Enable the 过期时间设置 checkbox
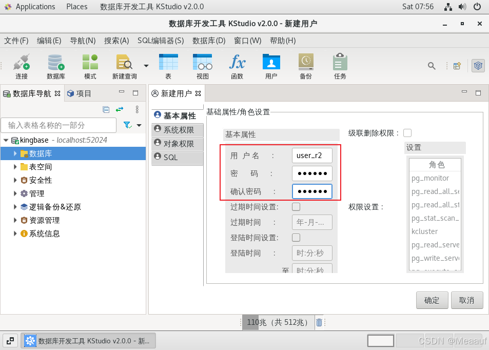The image size is (489, 350). click(x=296, y=206)
